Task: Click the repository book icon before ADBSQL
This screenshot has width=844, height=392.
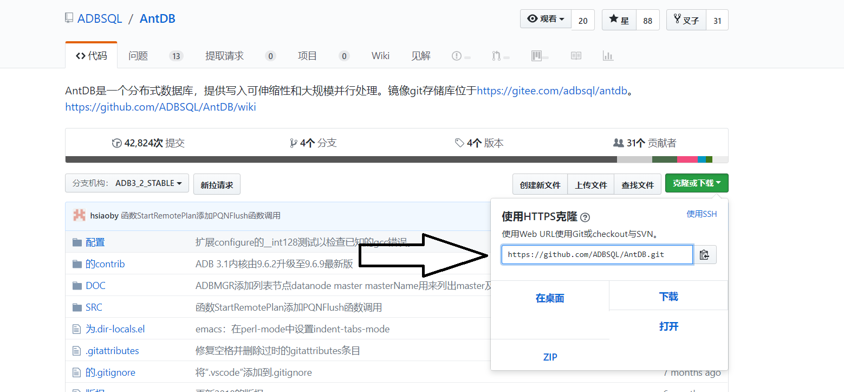Action: coord(69,18)
